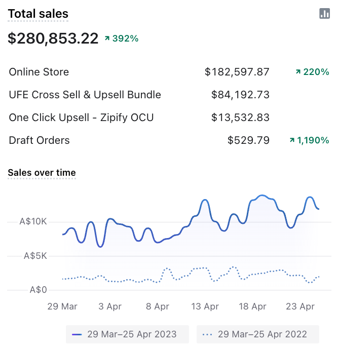Screen dimensions: 339x350
Task: Click the Online Store 220% increase arrow
Action: [x=298, y=72]
